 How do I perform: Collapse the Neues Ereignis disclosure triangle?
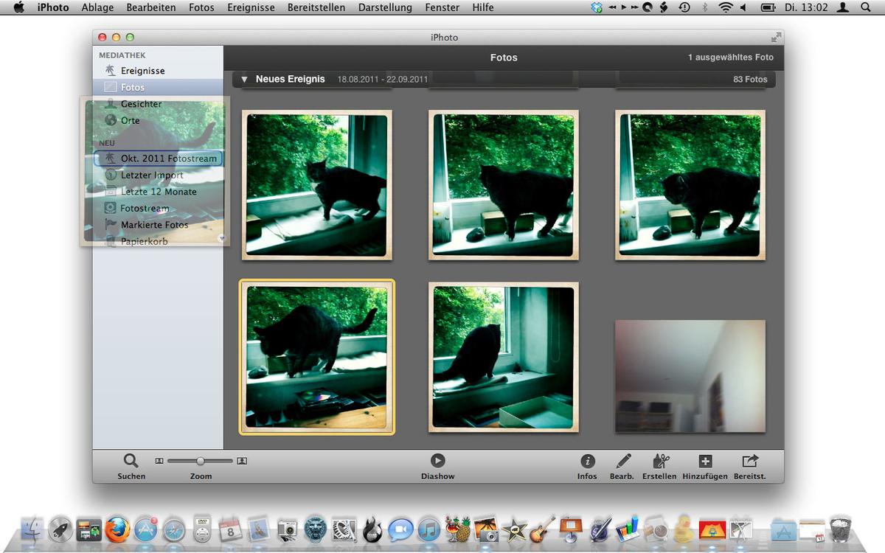tap(244, 79)
